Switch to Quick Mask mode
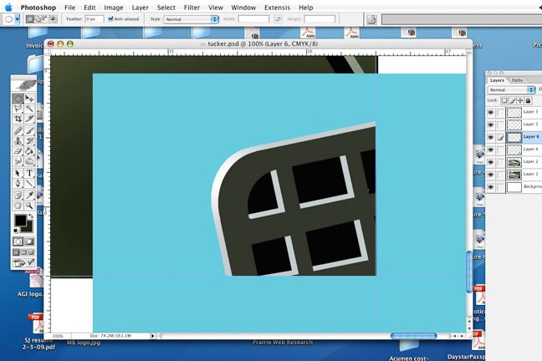Image resolution: width=542 pixels, height=361 pixels. pyautogui.click(x=29, y=242)
